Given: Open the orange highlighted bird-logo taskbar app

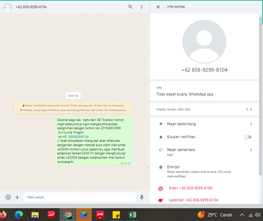Looking at the screenshot, I should 84,215.
